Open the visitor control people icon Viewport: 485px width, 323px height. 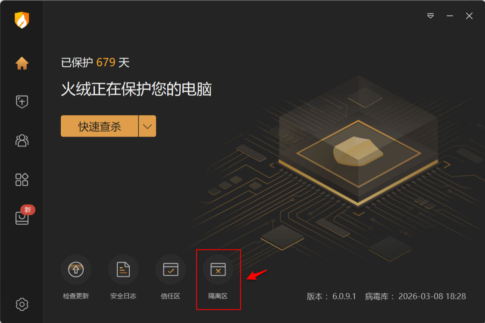click(x=22, y=141)
